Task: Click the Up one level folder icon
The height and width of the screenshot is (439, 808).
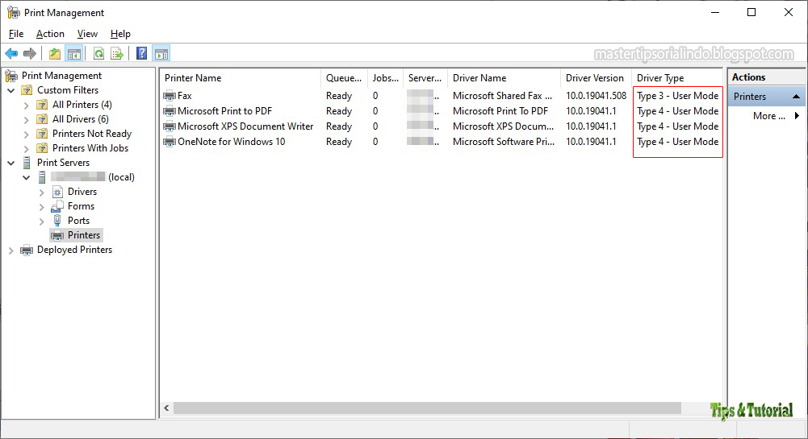Action: click(x=55, y=53)
